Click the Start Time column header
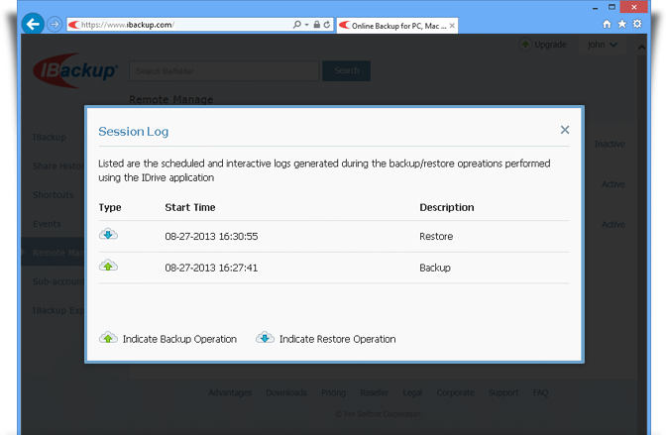Viewport: 668px width, 435px height. tap(190, 207)
